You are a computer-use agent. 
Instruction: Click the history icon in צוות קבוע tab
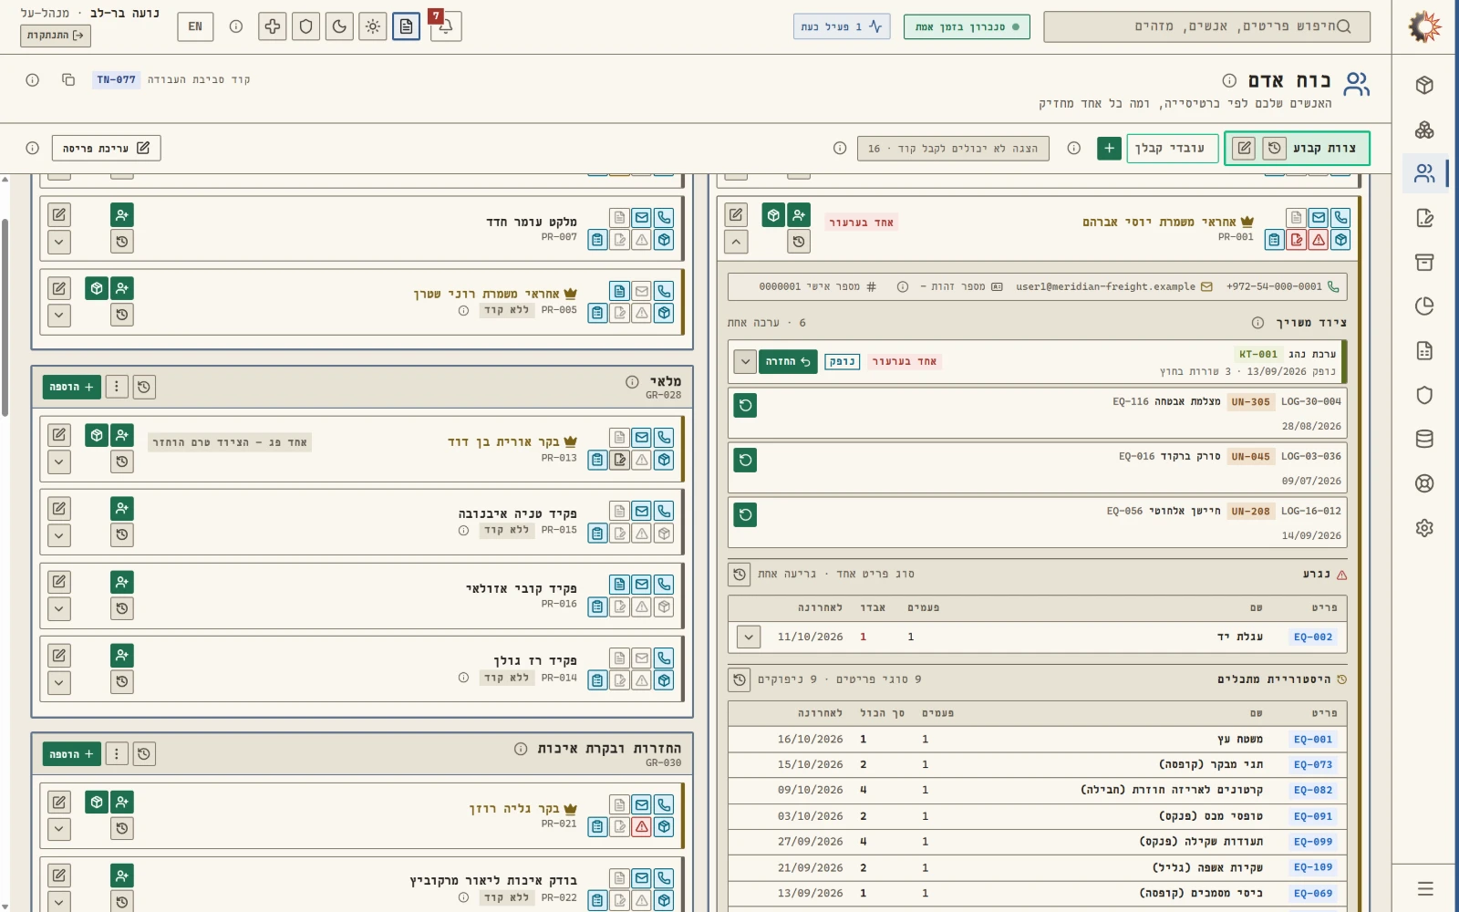pos(1275,148)
